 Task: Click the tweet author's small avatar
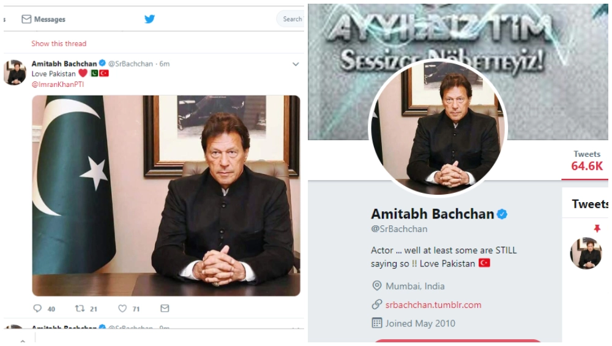(x=15, y=73)
